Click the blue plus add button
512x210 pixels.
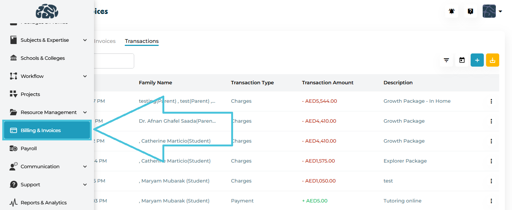click(x=477, y=60)
